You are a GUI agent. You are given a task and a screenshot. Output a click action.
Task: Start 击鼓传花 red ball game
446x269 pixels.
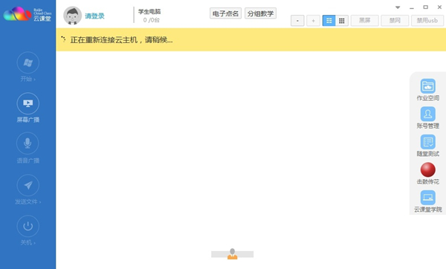pos(428,173)
